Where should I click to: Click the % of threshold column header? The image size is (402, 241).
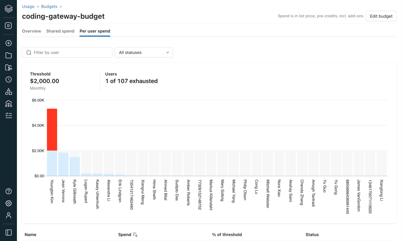click(x=227, y=234)
